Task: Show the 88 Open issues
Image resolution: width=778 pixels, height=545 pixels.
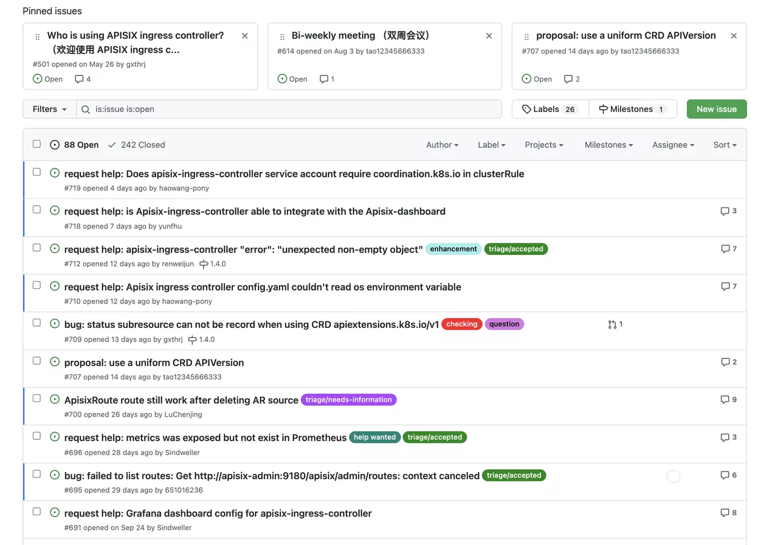Action: click(74, 145)
